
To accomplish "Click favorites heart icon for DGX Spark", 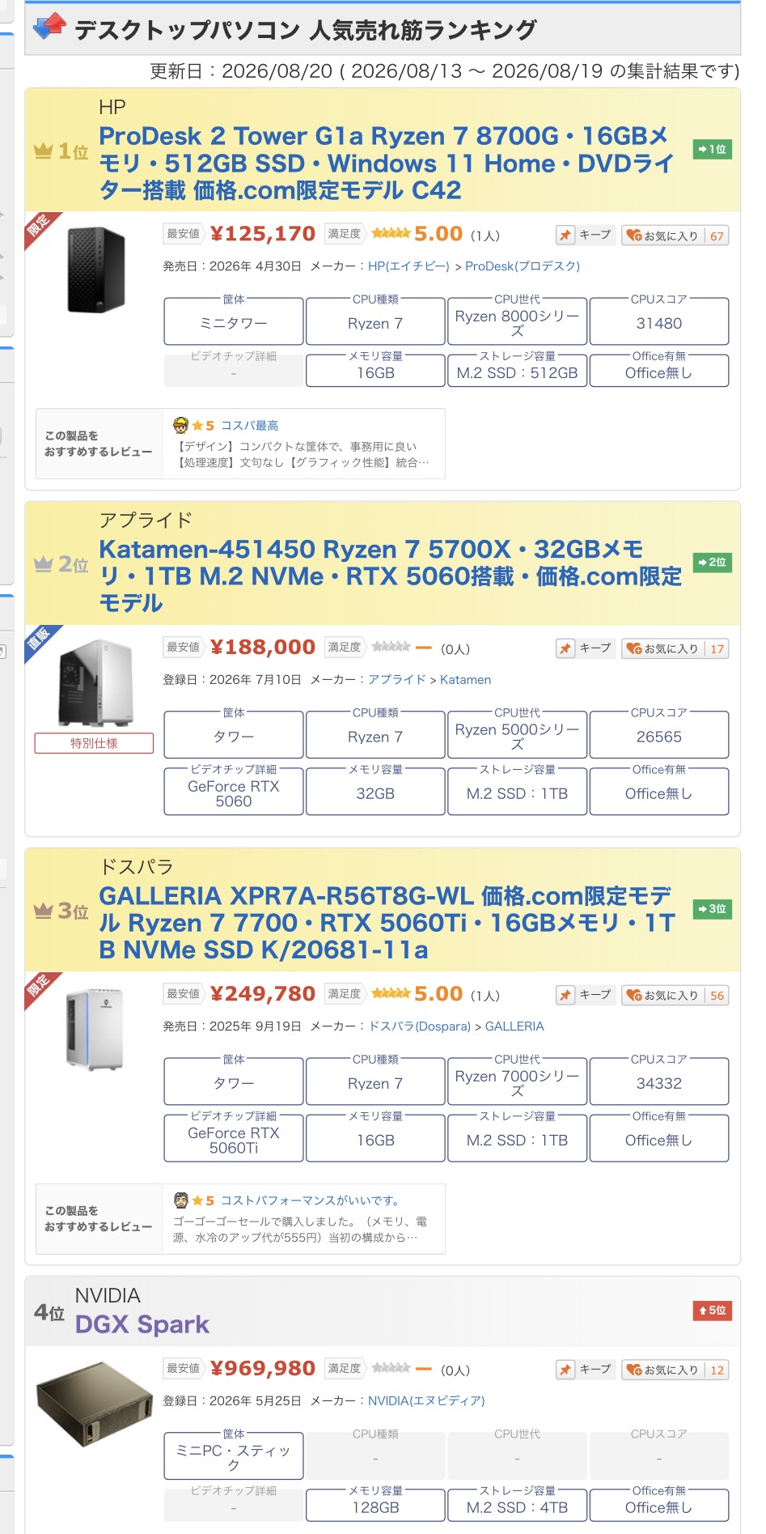I will pyautogui.click(x=634, y=1370).
